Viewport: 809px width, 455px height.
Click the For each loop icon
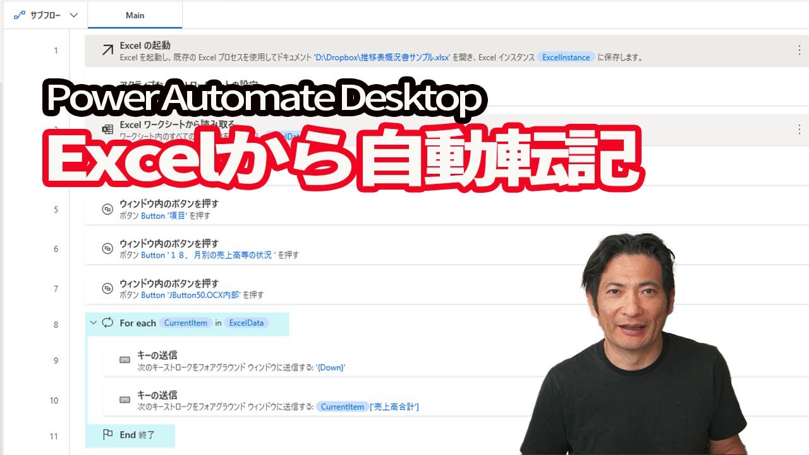(107, 323)
